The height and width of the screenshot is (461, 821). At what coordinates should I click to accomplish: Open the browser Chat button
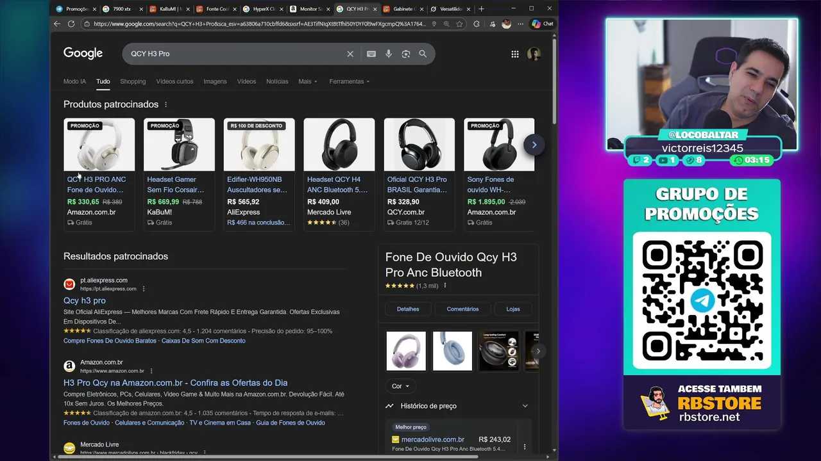tap(543, 24)
